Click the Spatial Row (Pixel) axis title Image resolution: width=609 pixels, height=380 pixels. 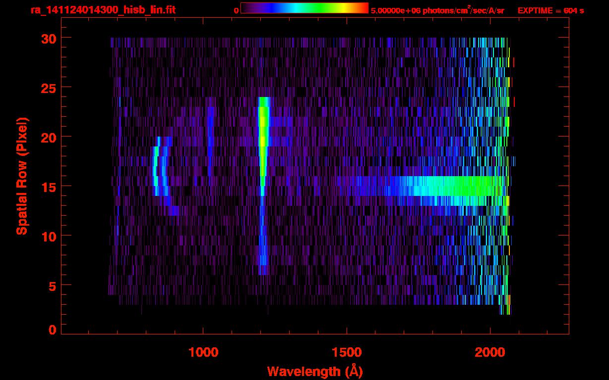(x=21, y=176)
